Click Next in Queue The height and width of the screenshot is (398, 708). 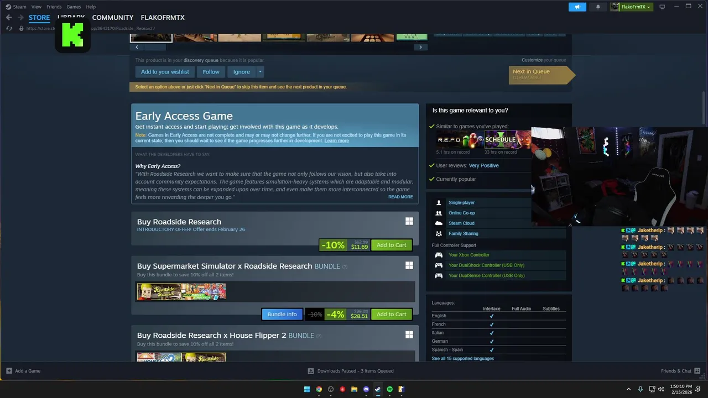pyautogui.click(x=541, y=75)
